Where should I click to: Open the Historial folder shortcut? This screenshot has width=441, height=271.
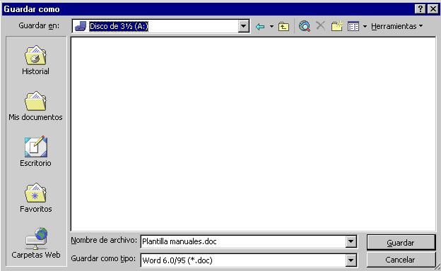[x=35, y=61]
